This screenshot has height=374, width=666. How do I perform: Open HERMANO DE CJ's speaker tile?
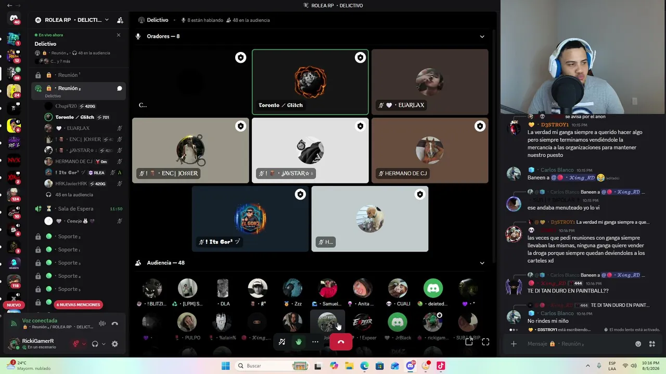coord(430,151)
